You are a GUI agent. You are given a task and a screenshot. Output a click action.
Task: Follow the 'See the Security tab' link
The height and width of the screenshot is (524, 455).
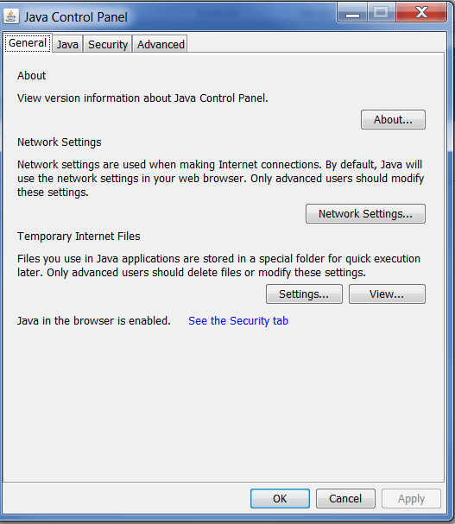(238, 321)
